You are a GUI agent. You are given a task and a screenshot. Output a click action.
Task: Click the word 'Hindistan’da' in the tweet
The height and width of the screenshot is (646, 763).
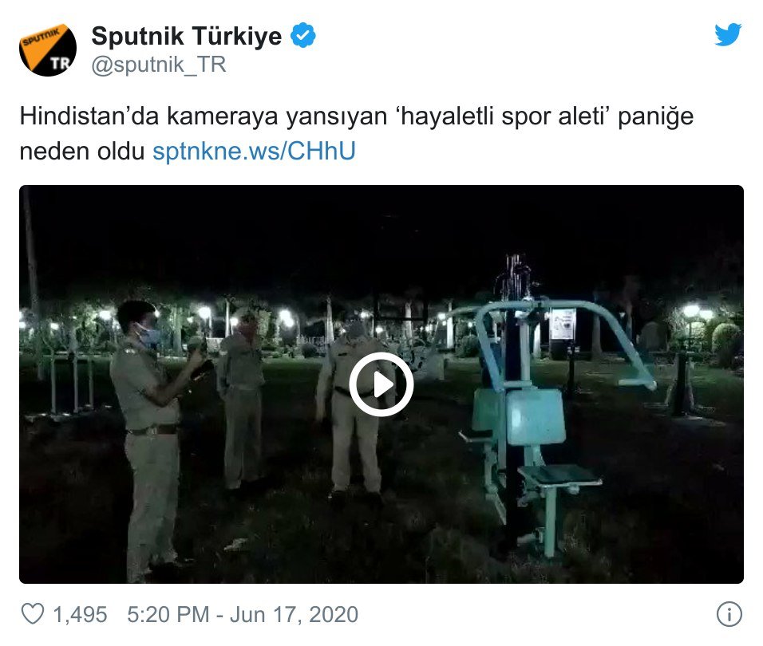[89, 116]
